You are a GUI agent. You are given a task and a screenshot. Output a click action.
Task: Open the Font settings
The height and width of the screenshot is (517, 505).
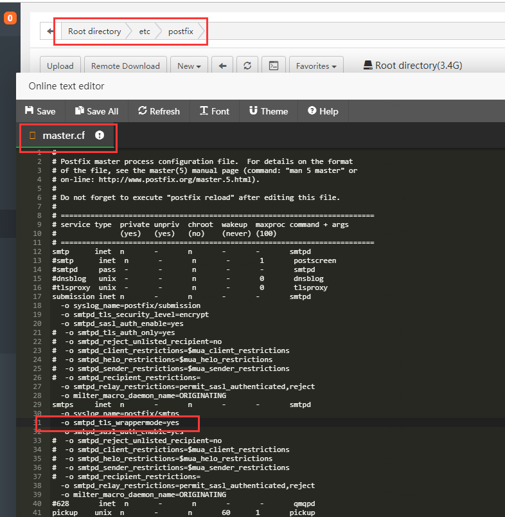214,111
